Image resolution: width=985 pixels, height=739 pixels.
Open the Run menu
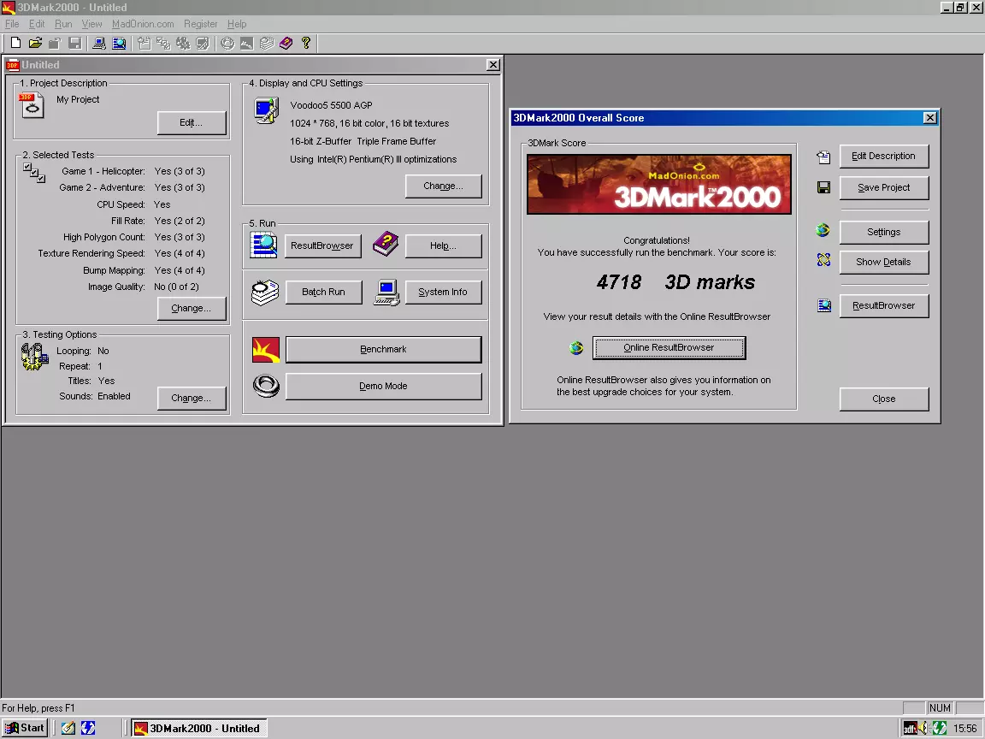(63, 24)
